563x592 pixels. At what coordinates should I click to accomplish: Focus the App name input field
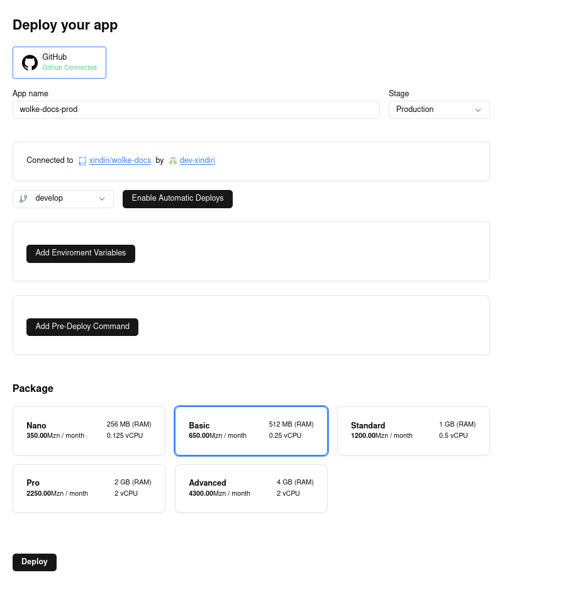click(196, 109)
